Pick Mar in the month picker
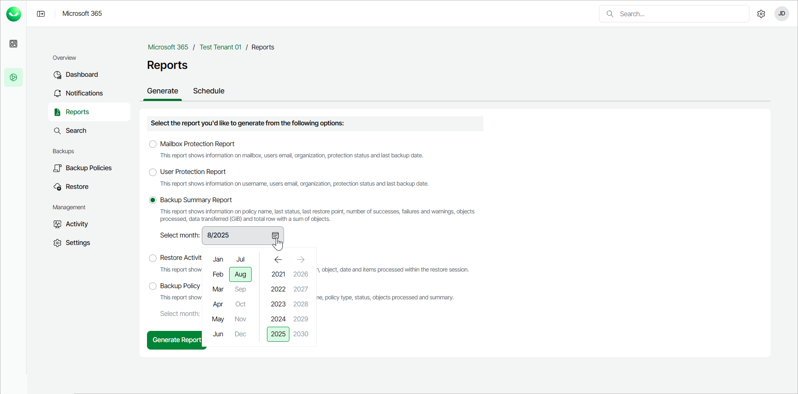Screen dimensions: 798x394 point(218,289)
